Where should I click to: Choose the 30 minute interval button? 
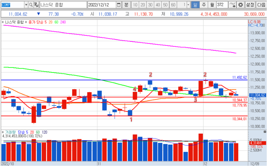point(150,5)
